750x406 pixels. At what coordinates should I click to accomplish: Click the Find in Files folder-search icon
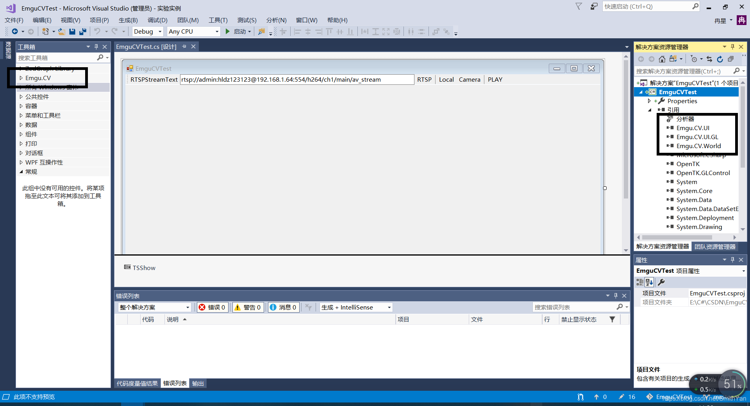click(x=261, y=32)
